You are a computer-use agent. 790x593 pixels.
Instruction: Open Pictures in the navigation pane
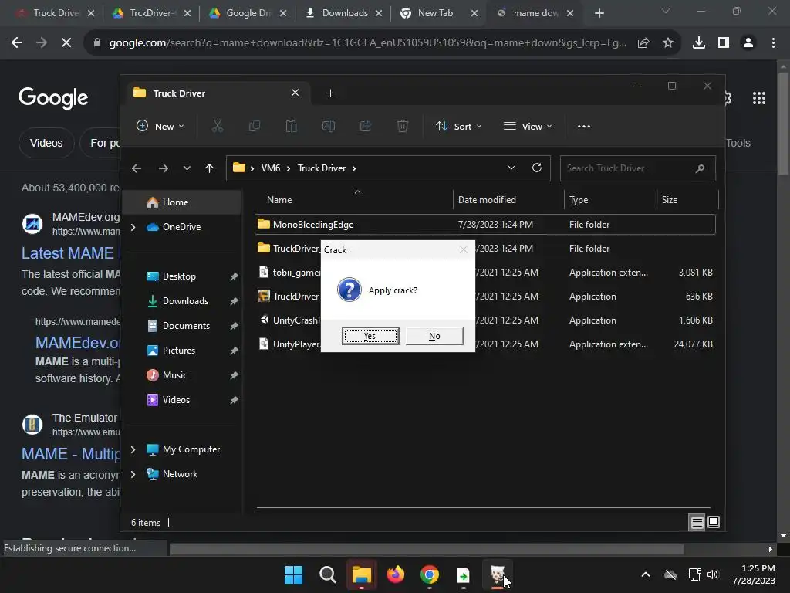click(x=178, y=351)
